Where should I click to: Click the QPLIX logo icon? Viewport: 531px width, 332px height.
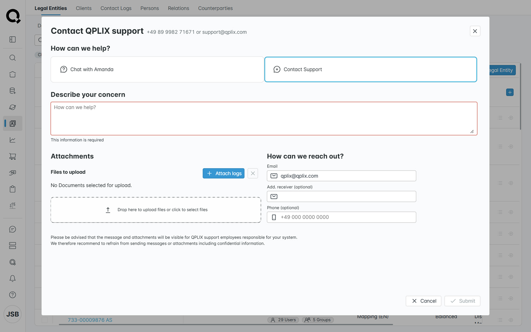(13, 16)
